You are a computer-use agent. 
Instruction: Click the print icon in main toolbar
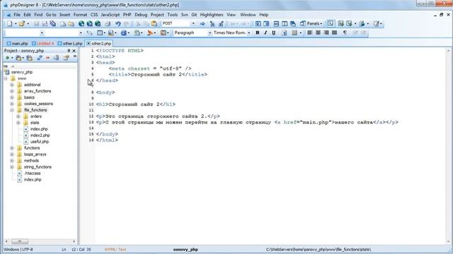coord(108,23)
